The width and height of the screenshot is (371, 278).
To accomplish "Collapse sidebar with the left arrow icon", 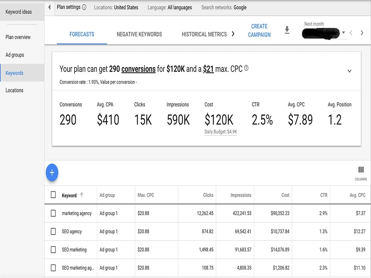I will [x=49, y=7].
